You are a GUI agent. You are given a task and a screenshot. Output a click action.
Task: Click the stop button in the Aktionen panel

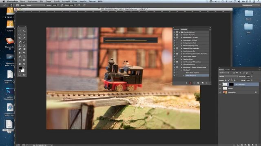pyautogui.click(x=186, y=83)
